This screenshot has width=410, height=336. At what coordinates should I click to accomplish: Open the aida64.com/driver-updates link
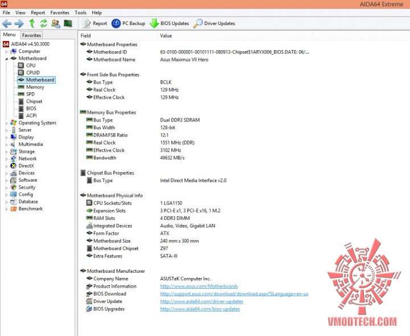coord(202,301)
